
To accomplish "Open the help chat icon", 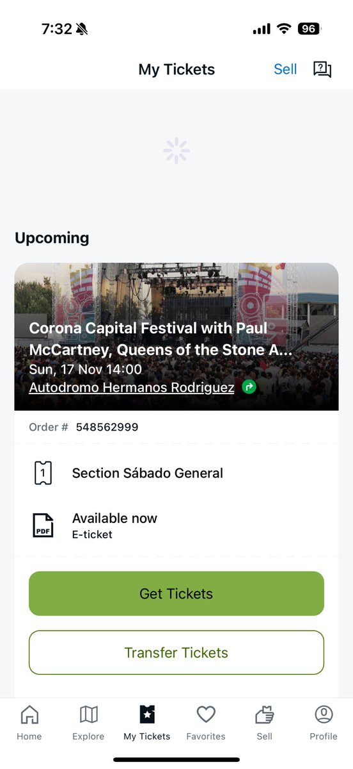I will click(322, 69).
